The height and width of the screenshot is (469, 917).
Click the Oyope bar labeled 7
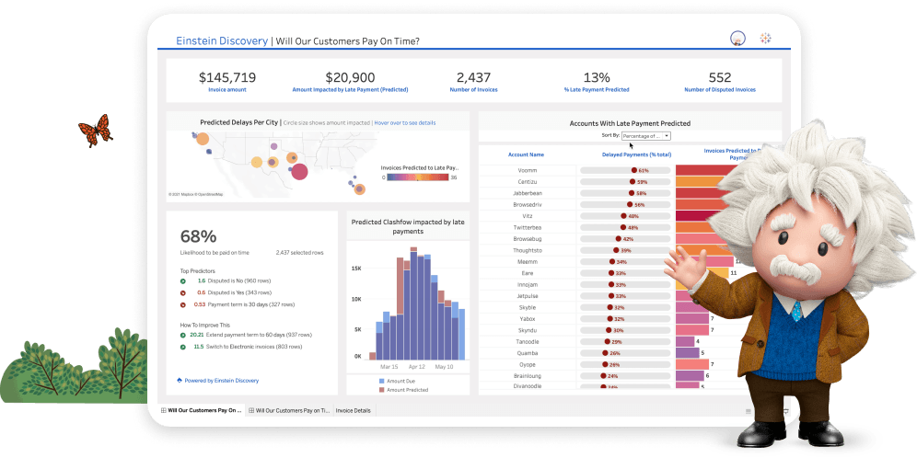pyautogui.click(x=692, y=364)
